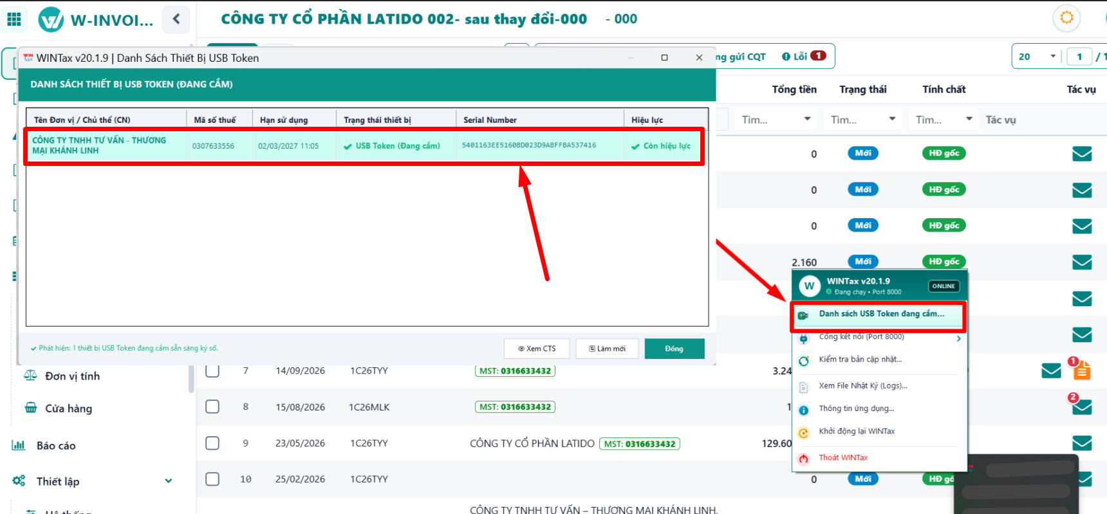
Task: Open Báo cáo in sidebar
Action: pos(56,446)
